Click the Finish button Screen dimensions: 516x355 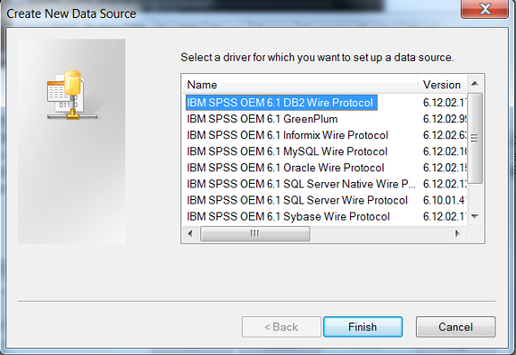363,327
